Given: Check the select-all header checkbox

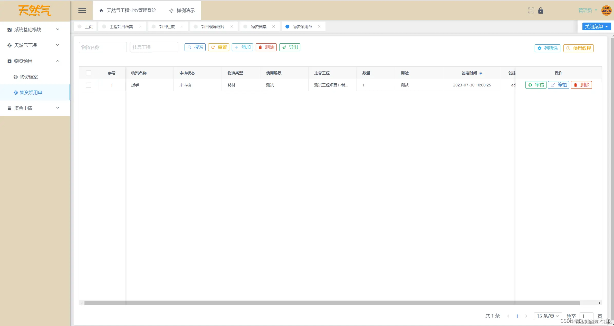Looking at the screenshot, I should pyautogui.click(x=89, y=73).
